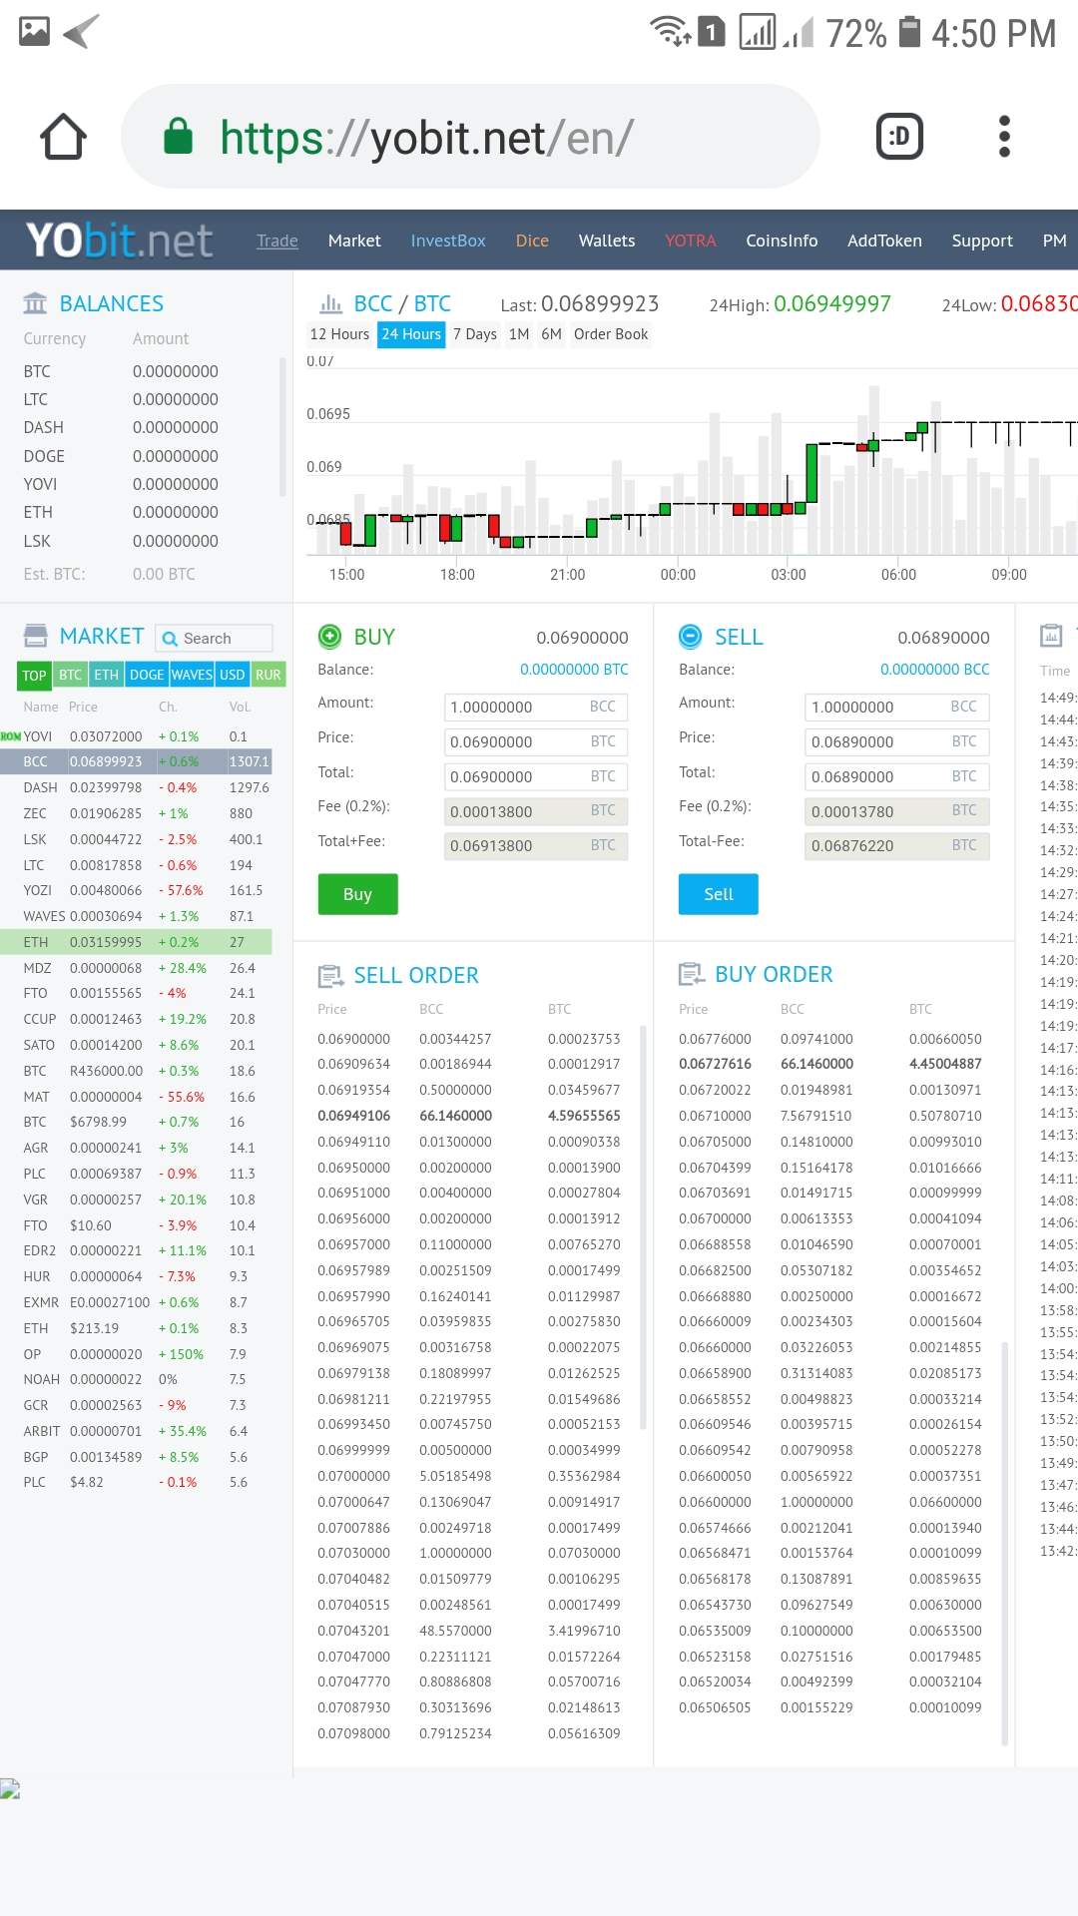This screenshot has height=1916, width=1078.
Task: Select the 12 Hours chart range
Action: (339, 334)
